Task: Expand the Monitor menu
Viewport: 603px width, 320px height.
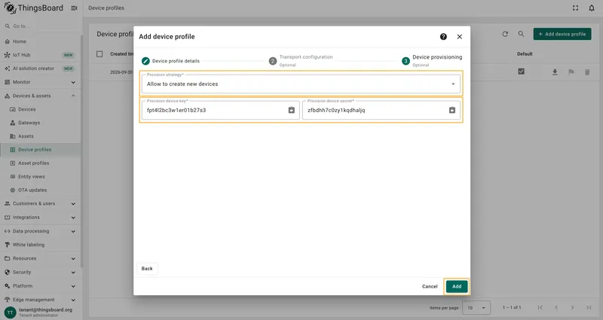Action: [x=41, y=82]
